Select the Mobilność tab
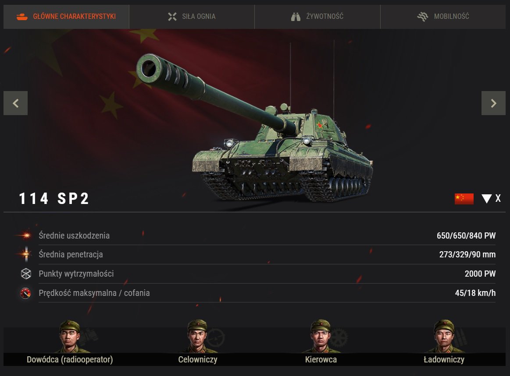The image size is (510, 376). pos(443,17)
